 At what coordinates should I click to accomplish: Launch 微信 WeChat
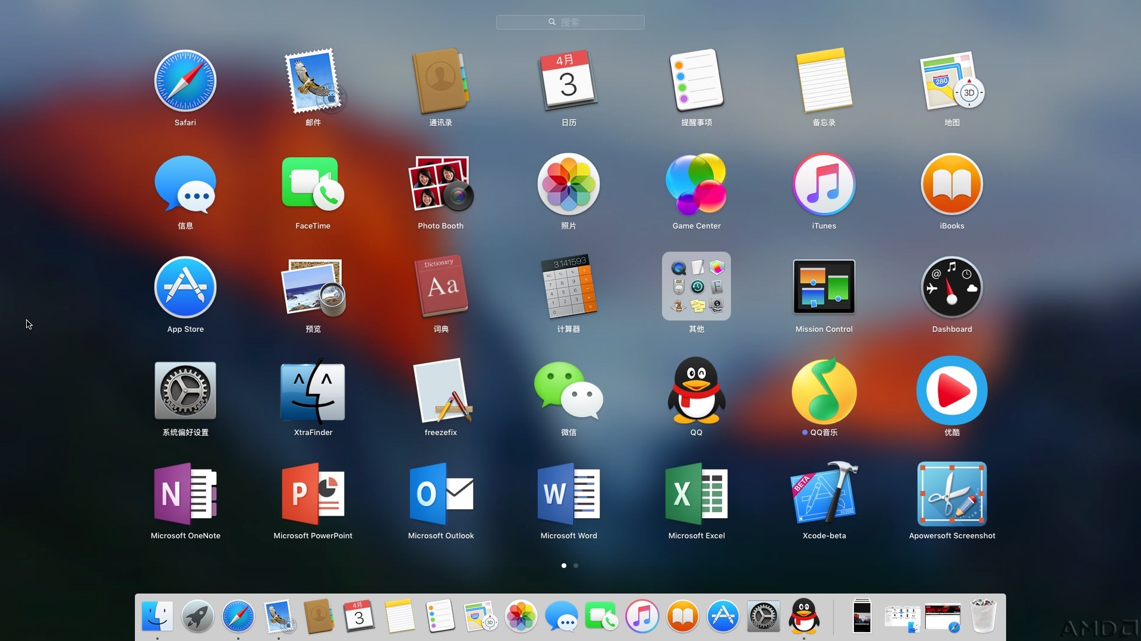pos(569,391)
